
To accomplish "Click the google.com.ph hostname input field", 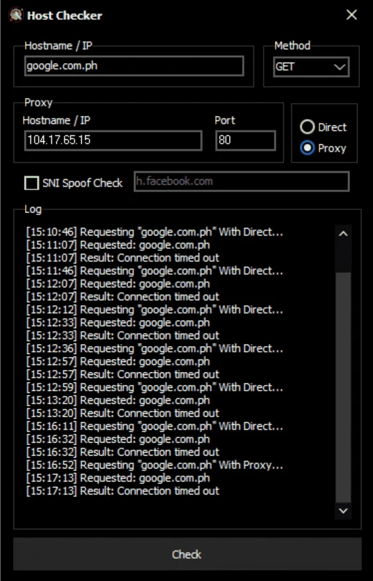I will tap(134, 66).
